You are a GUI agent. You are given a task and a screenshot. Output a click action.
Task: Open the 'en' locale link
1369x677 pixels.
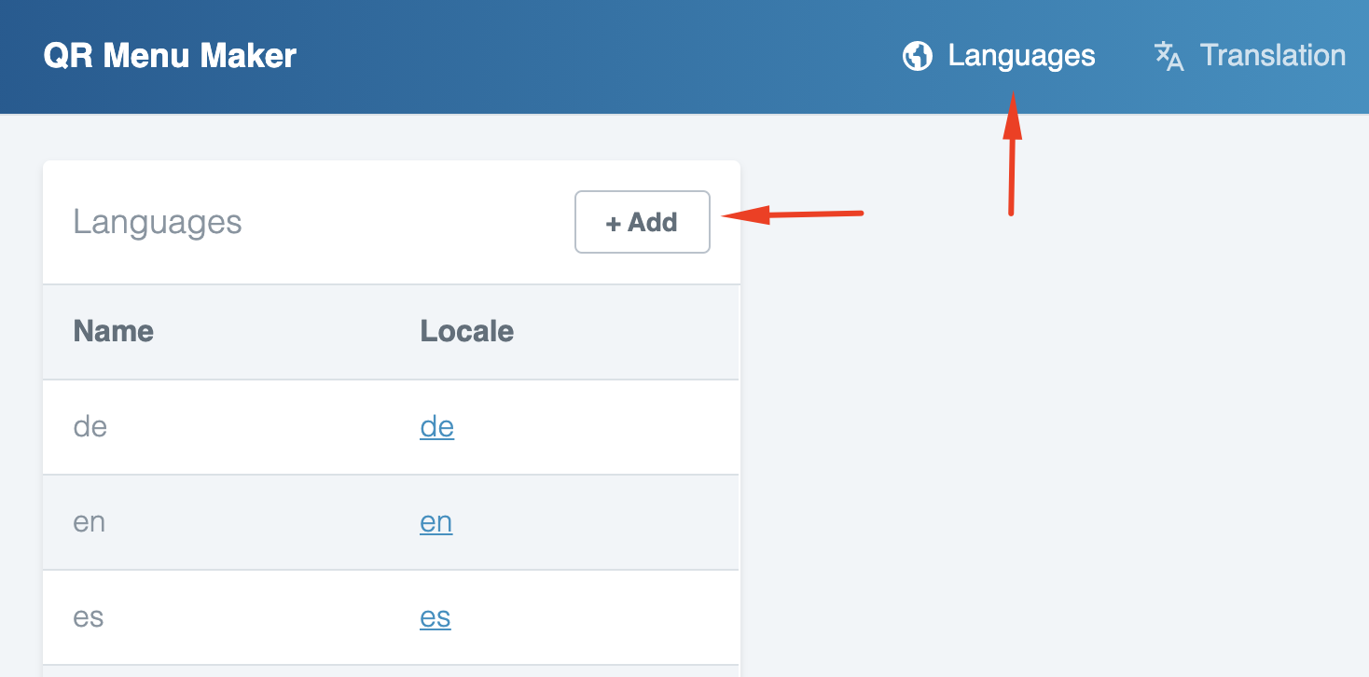[436, 522]
